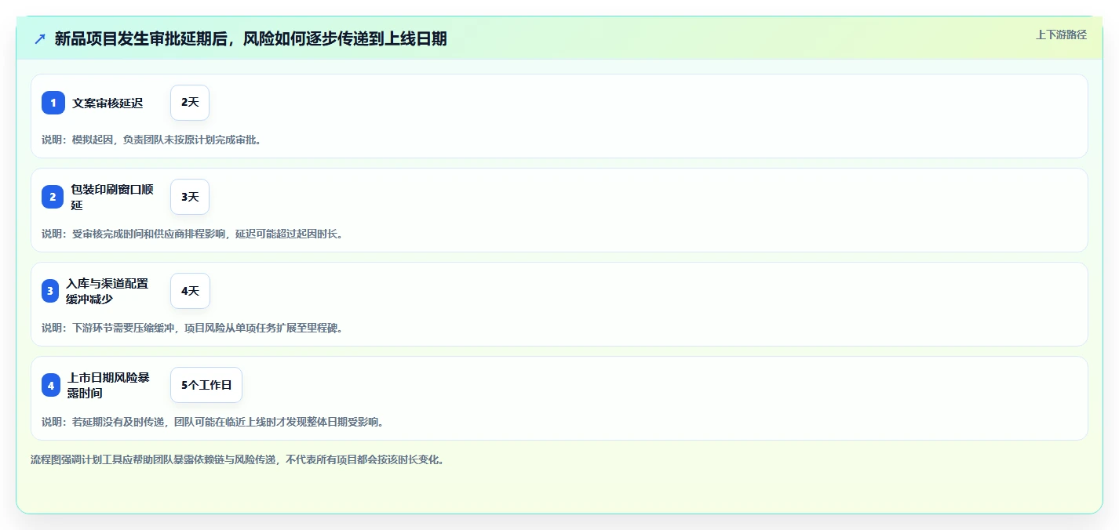Click the step number 4 badge

click(51, 385)
